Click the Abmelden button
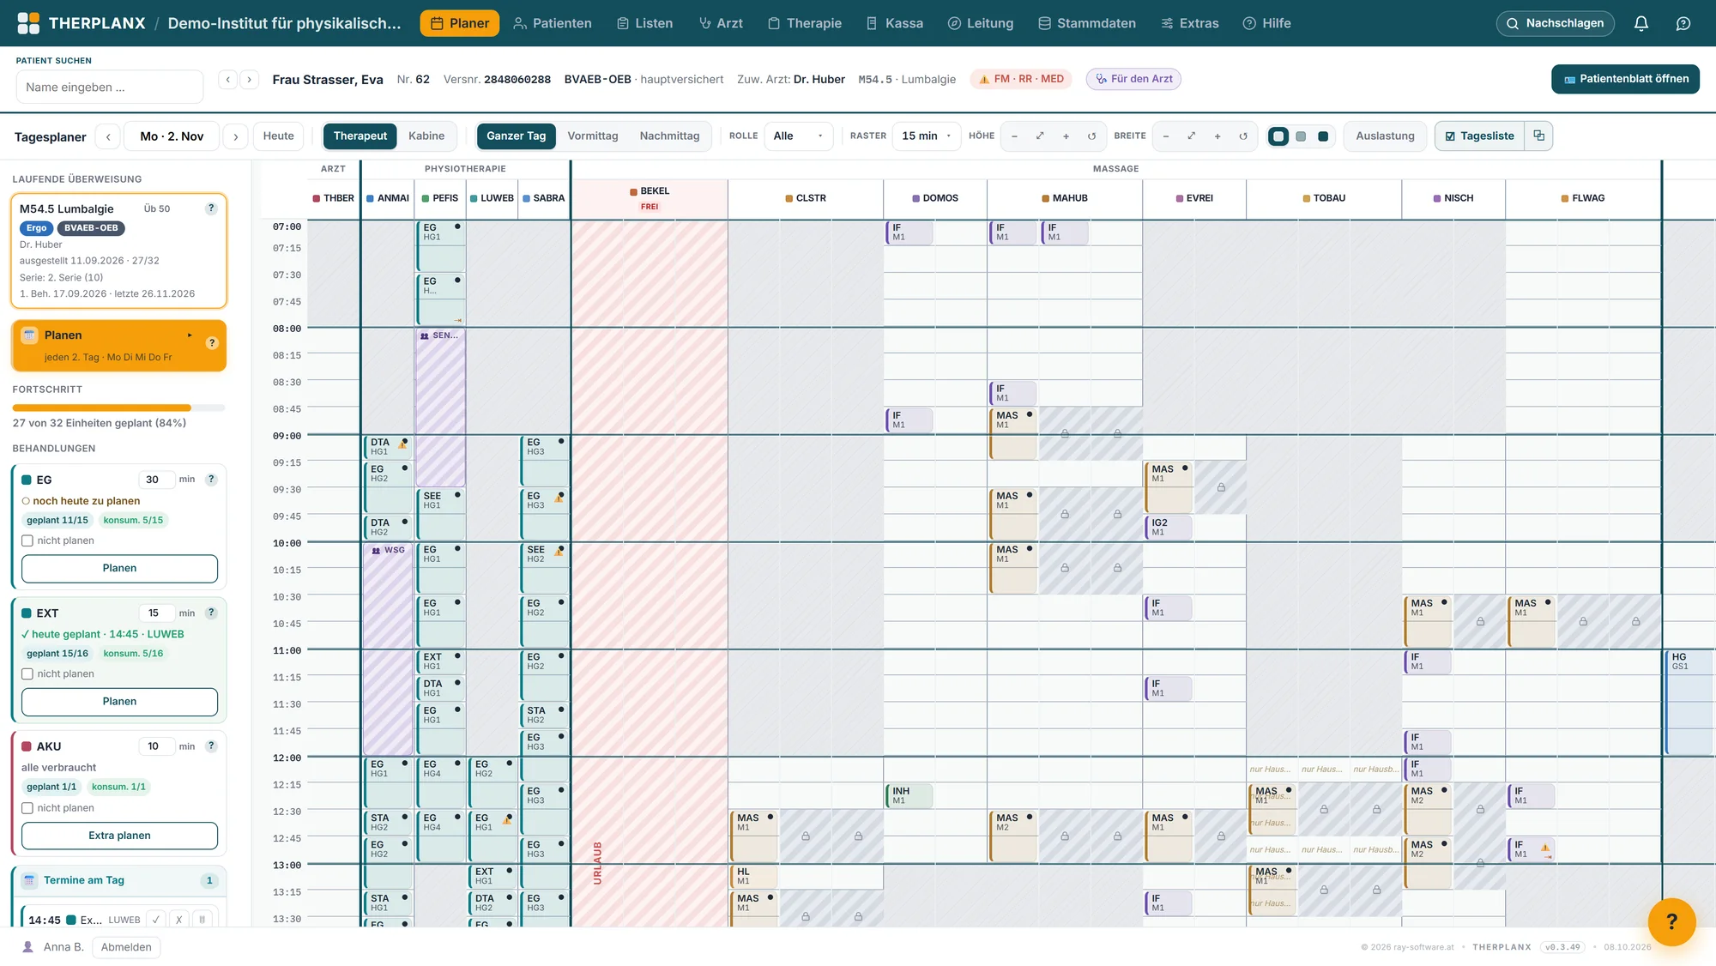Image resolution: width=1716 pixels, height=966 pixels. (126, 947)
